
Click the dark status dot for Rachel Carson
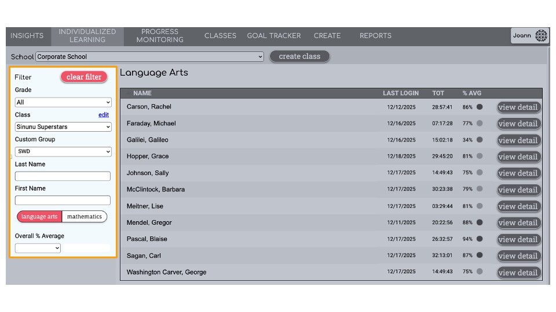480,107
